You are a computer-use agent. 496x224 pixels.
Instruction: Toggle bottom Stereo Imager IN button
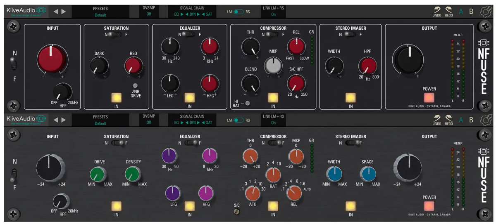pos(351,206)
